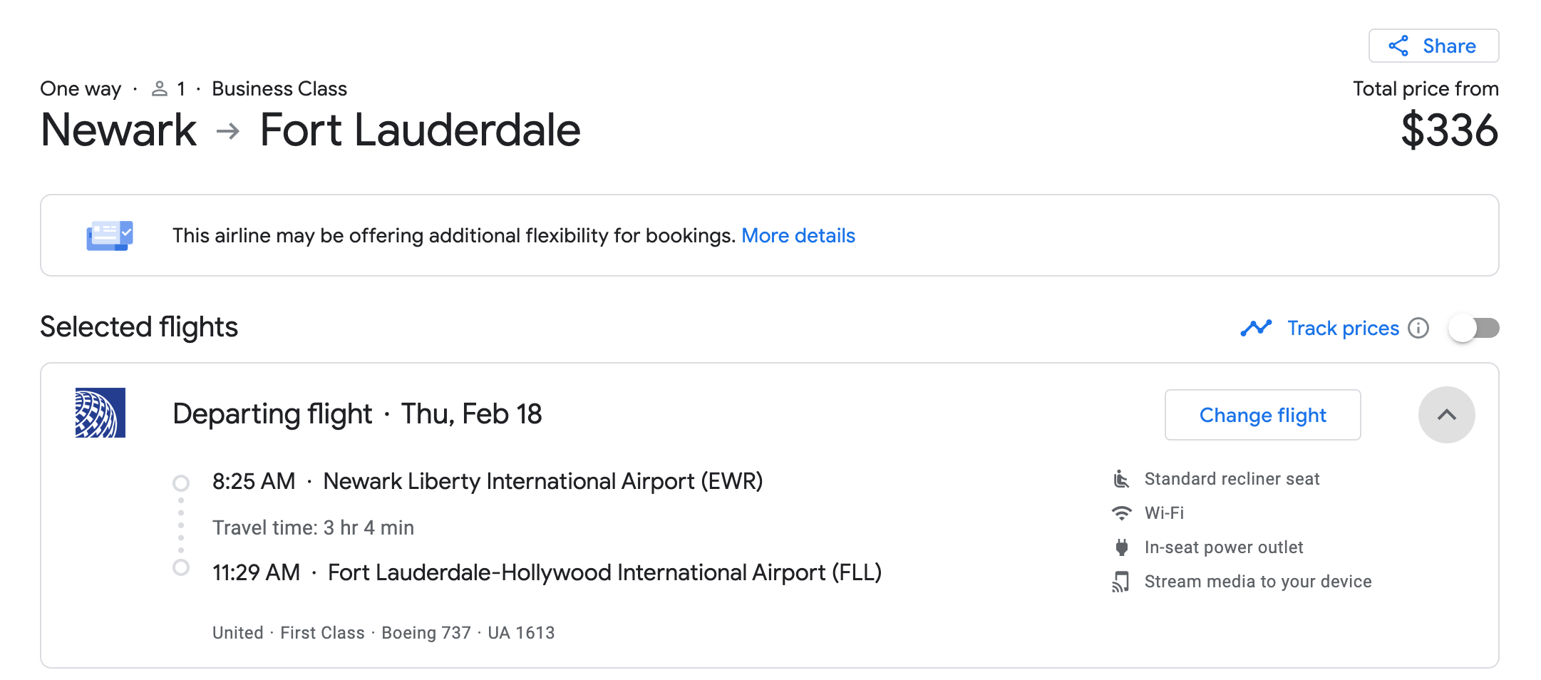Click the $336 total price
Viewport: 1541px width, 680px height.
point(1449,130)
